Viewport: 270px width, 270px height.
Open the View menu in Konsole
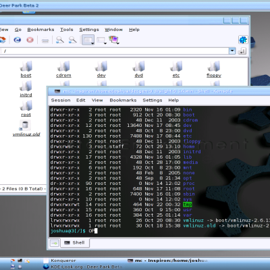click(97, 100)
